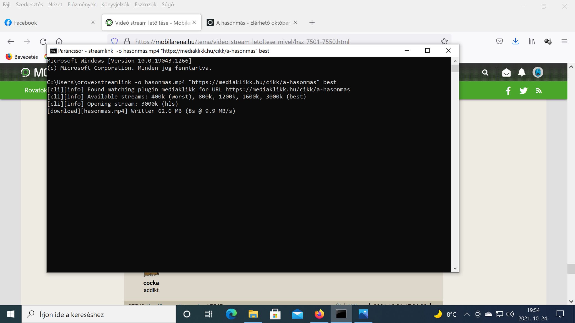Open the Windows Start menu
The width and height of the screenshot is (575, 323).
(11, 314)
